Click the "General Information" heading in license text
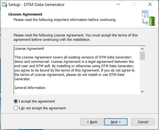 [30, 88]
